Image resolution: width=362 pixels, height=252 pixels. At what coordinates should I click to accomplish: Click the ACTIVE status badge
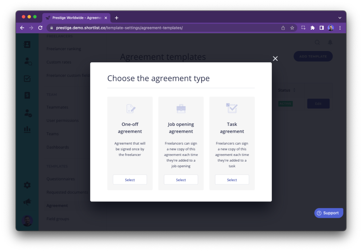pyautogui.click(x=285, y=103)
